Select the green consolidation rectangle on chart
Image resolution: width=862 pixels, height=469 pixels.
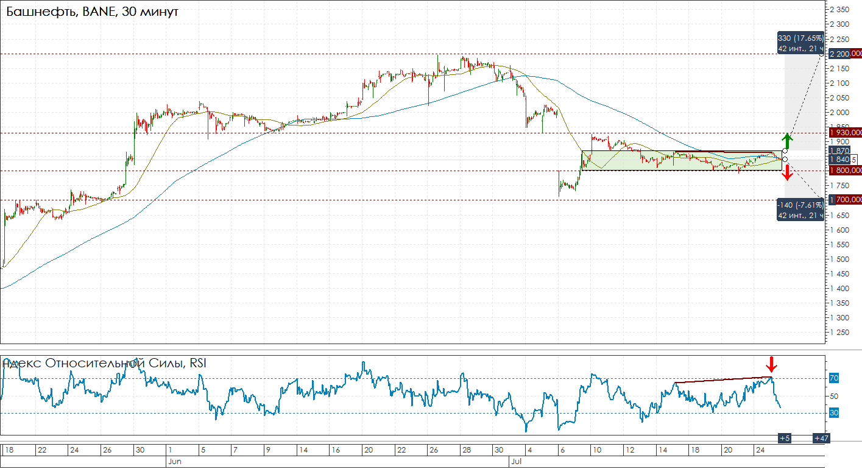[682, 160]
